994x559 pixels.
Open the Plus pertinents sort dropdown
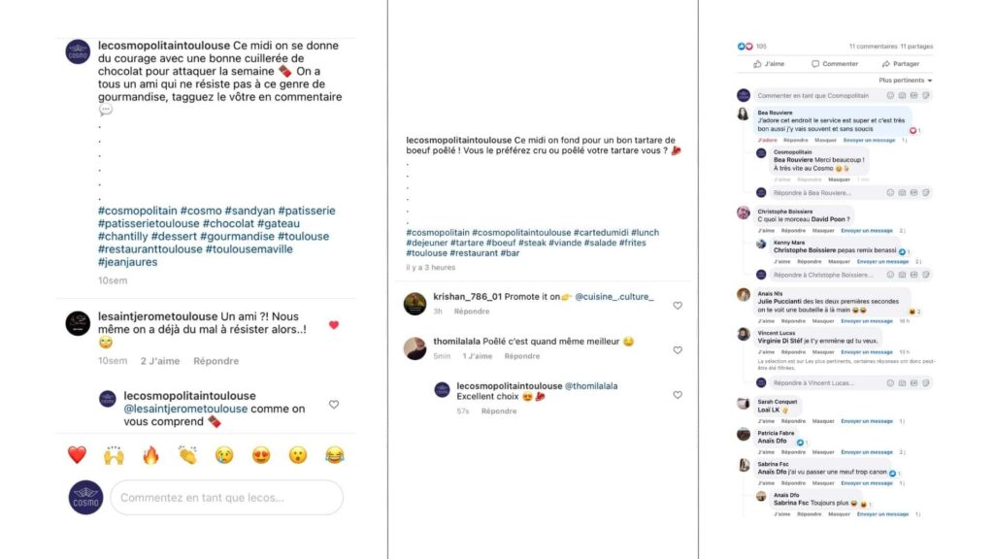point(906,81)
